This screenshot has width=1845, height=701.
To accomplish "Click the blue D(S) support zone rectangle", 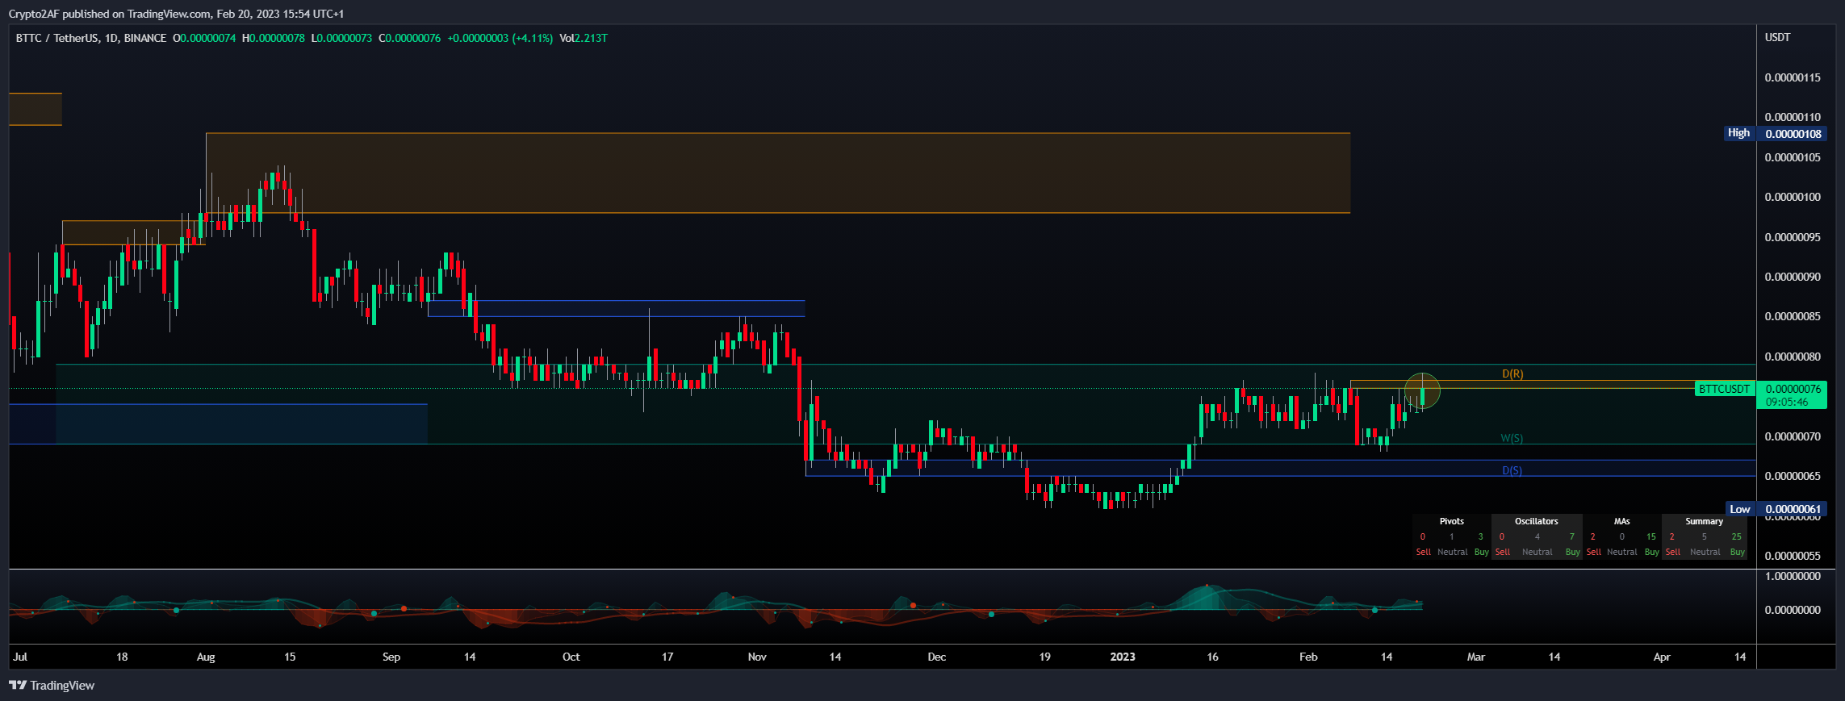I will [x=1280, y=468].
